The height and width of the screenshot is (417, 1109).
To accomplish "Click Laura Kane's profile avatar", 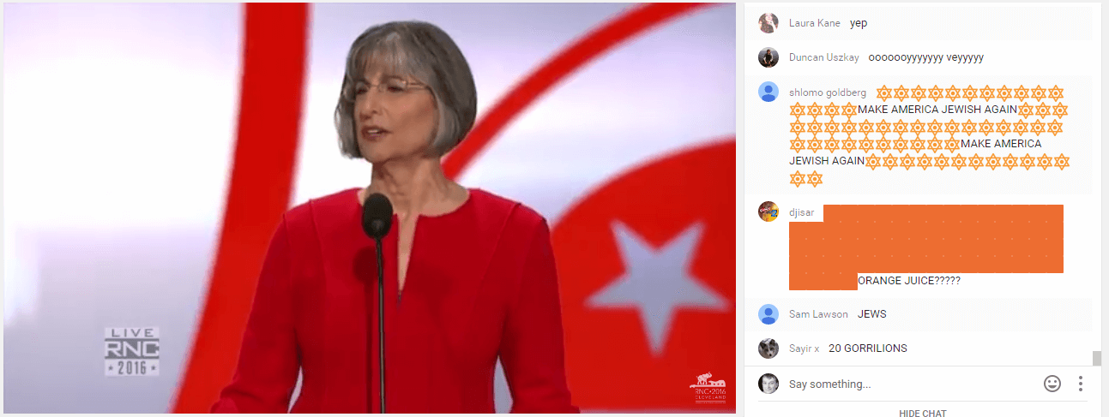I will [768, 23].
